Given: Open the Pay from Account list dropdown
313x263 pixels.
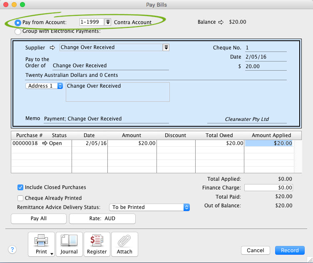Looking at the screenshot, I should coord(108,22).
